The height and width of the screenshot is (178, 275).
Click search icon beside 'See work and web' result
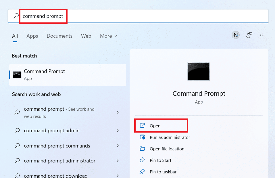17,112
